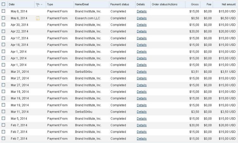The width and height of the screenshot is (238, 143).
Task: Click the Name/Email column header
Action: (82, 4)
